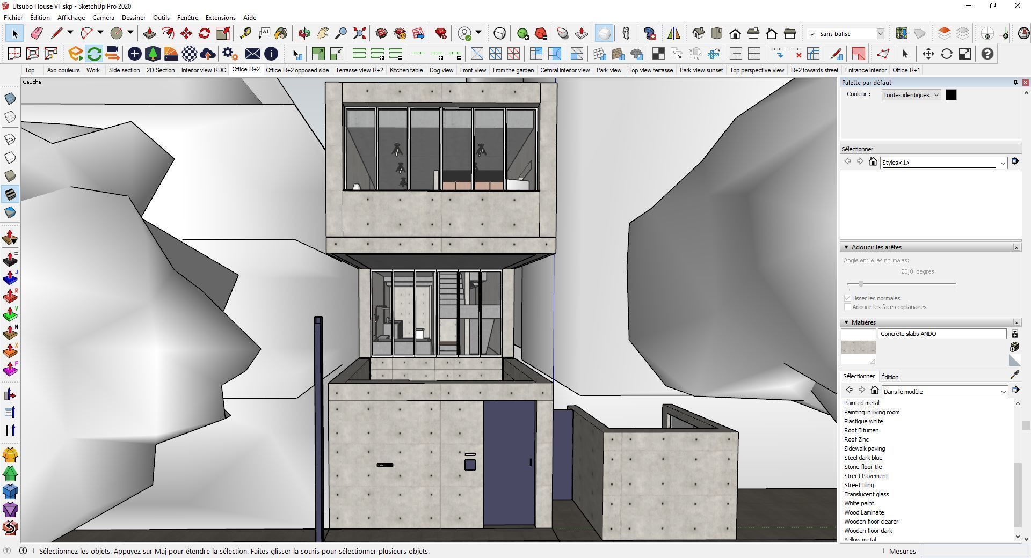Open the Arc tool dropdown arrow
The image size is (1031, 558).
click(100, 33)
